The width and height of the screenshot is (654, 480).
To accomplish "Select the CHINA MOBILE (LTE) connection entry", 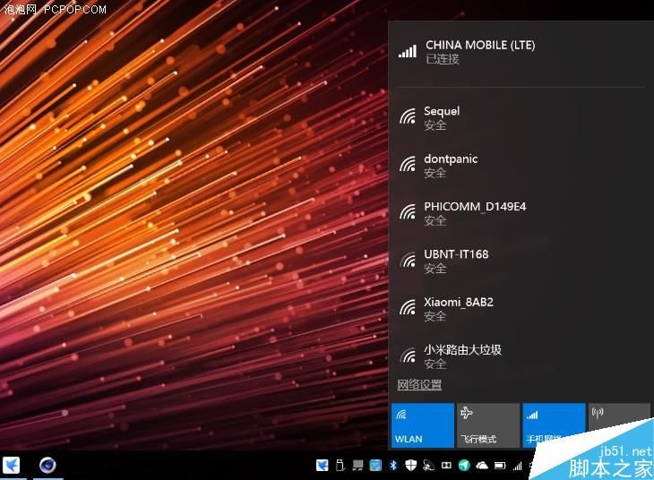I will point(521,52).
